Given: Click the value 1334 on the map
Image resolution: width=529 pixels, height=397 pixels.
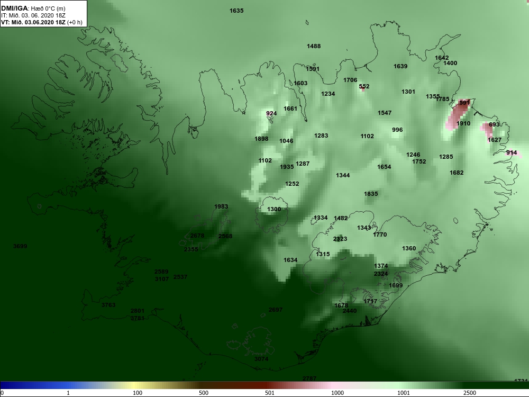Looking at the screenshot, I should pyautogui.click(x=321, y=218).
